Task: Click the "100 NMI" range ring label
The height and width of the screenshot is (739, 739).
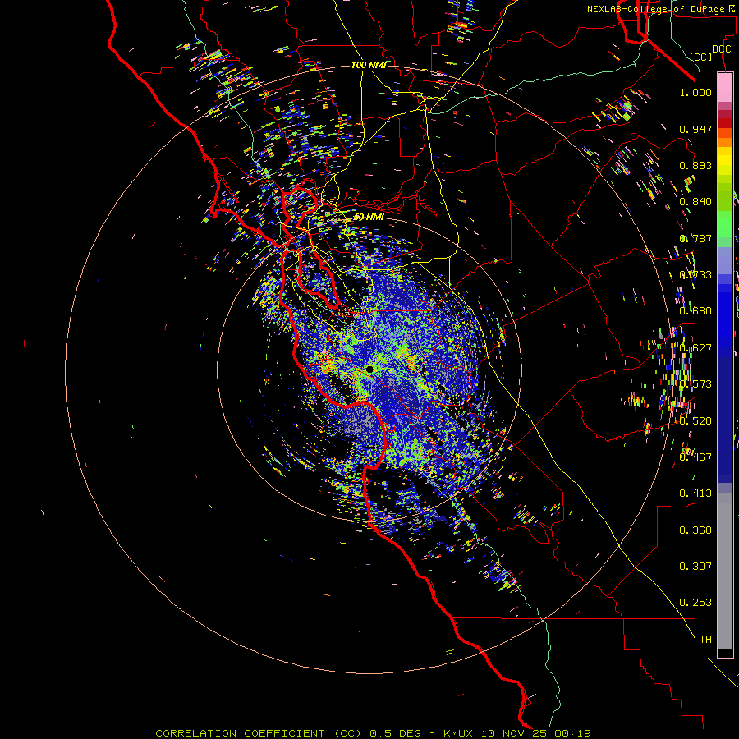Action: coord(369,65)
